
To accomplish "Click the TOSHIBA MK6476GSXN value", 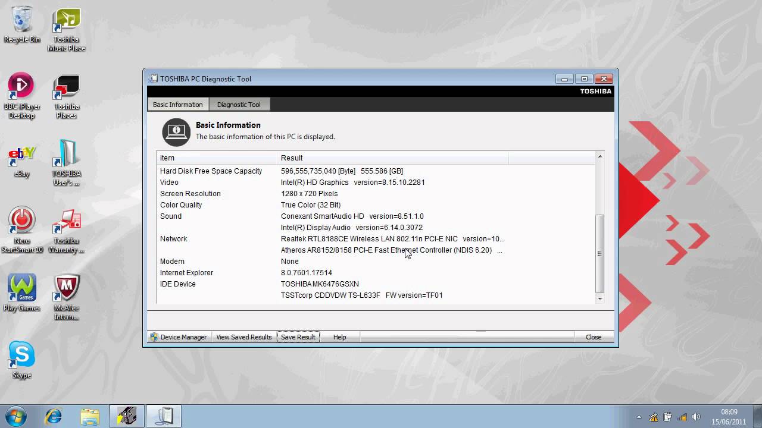I will (x=320, y=284).
